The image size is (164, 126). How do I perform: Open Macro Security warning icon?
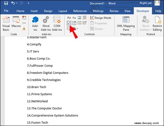click(x=24, y=28)
